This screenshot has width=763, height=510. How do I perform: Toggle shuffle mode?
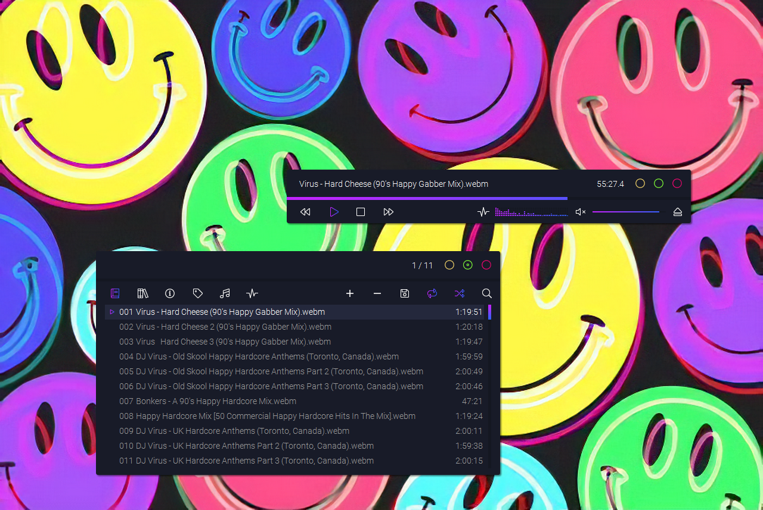[x=460, y=293]
